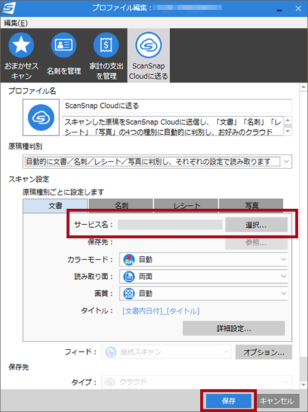Select the おまかせスキャン star profile icon
The width and height of the screenshot is (308, 412).
click(22, 45)
